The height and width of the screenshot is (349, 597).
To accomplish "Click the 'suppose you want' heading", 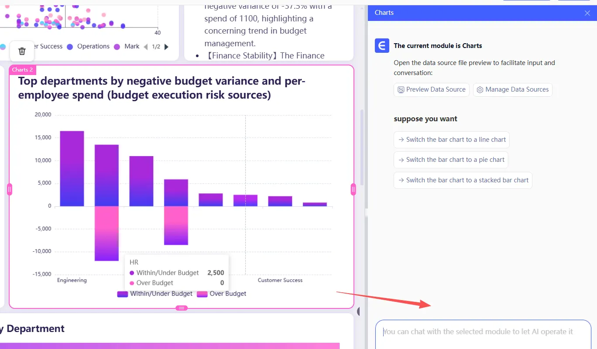I will (425, 119).
